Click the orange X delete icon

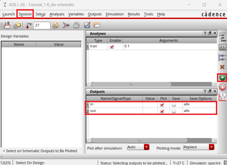222,67
